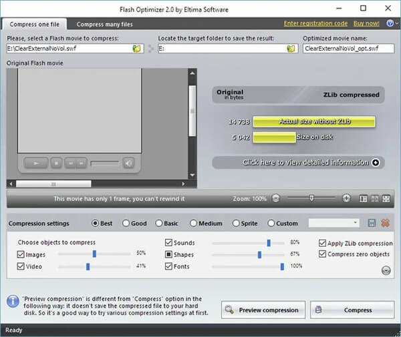Toggle Apply ZLib compression checkbox

pyautogui.click(x=323, y=243)
